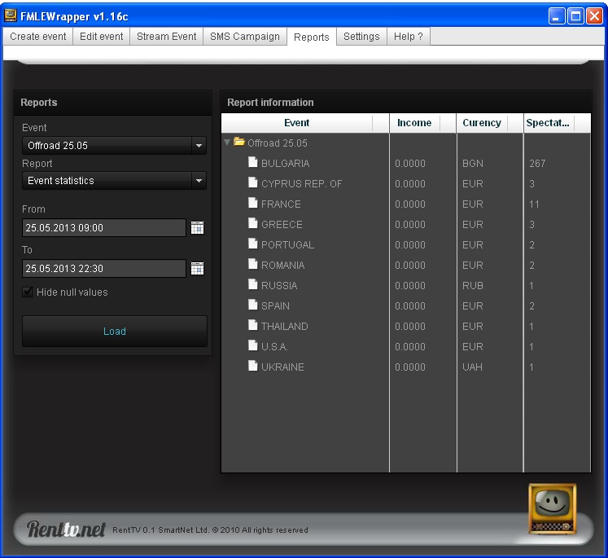The height and width of the screenshot is (558, 608).
Task: Close the FMLEWrapper window
Action: point(594,16)
